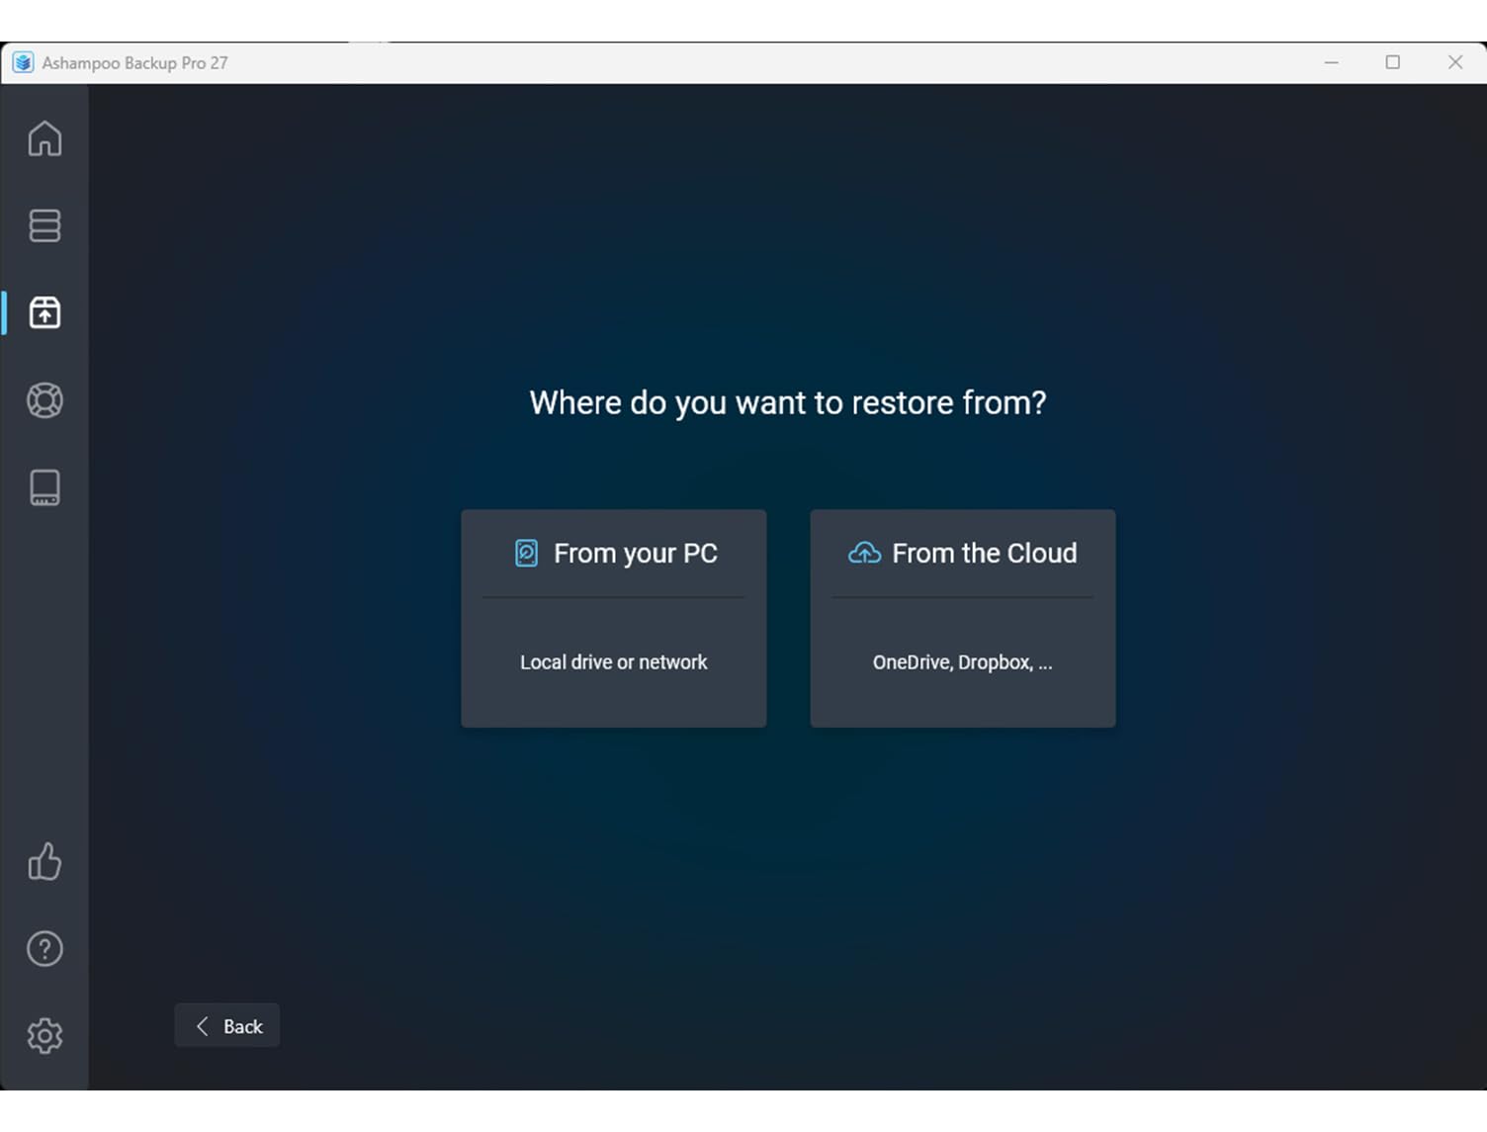Close the Ashampoo Backup Pro window

click(x=1455, y=62)
